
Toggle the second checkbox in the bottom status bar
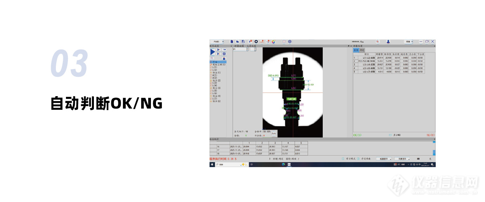click(x=358, y=159)
